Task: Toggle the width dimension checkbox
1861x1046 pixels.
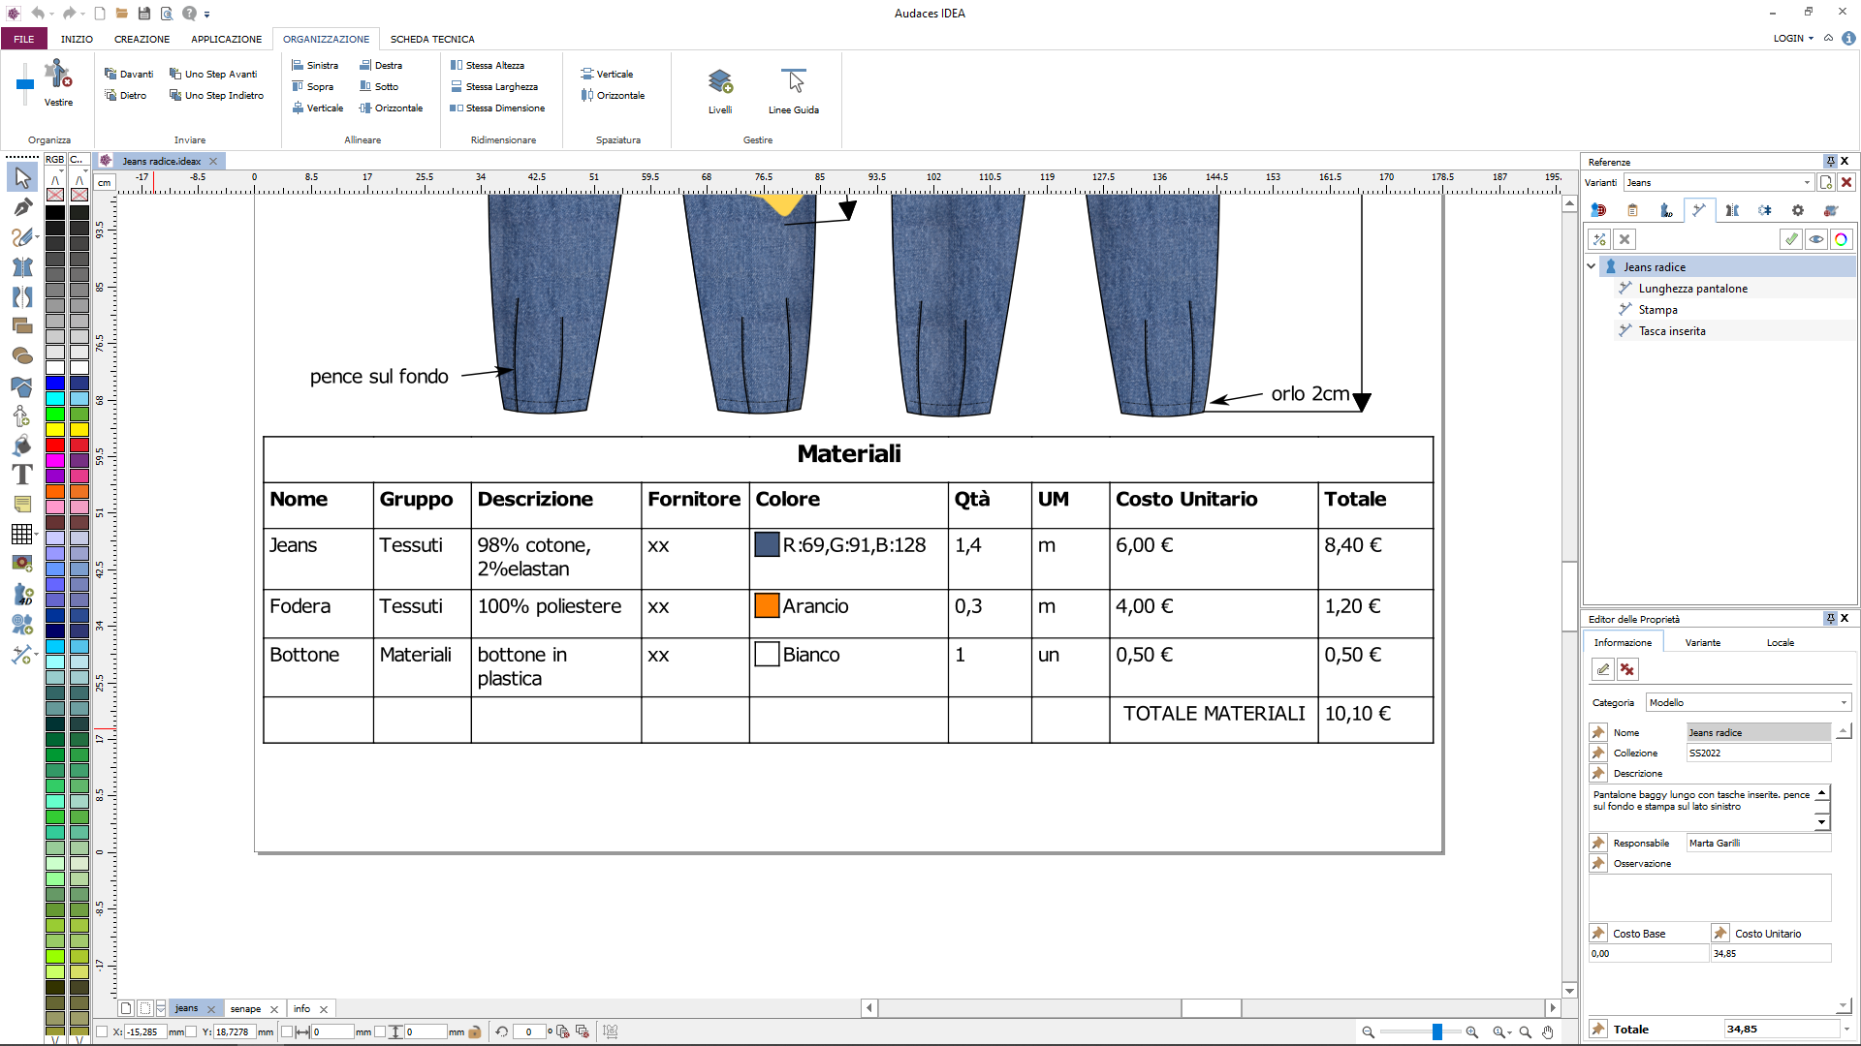Action: [x=287, y=1032]
